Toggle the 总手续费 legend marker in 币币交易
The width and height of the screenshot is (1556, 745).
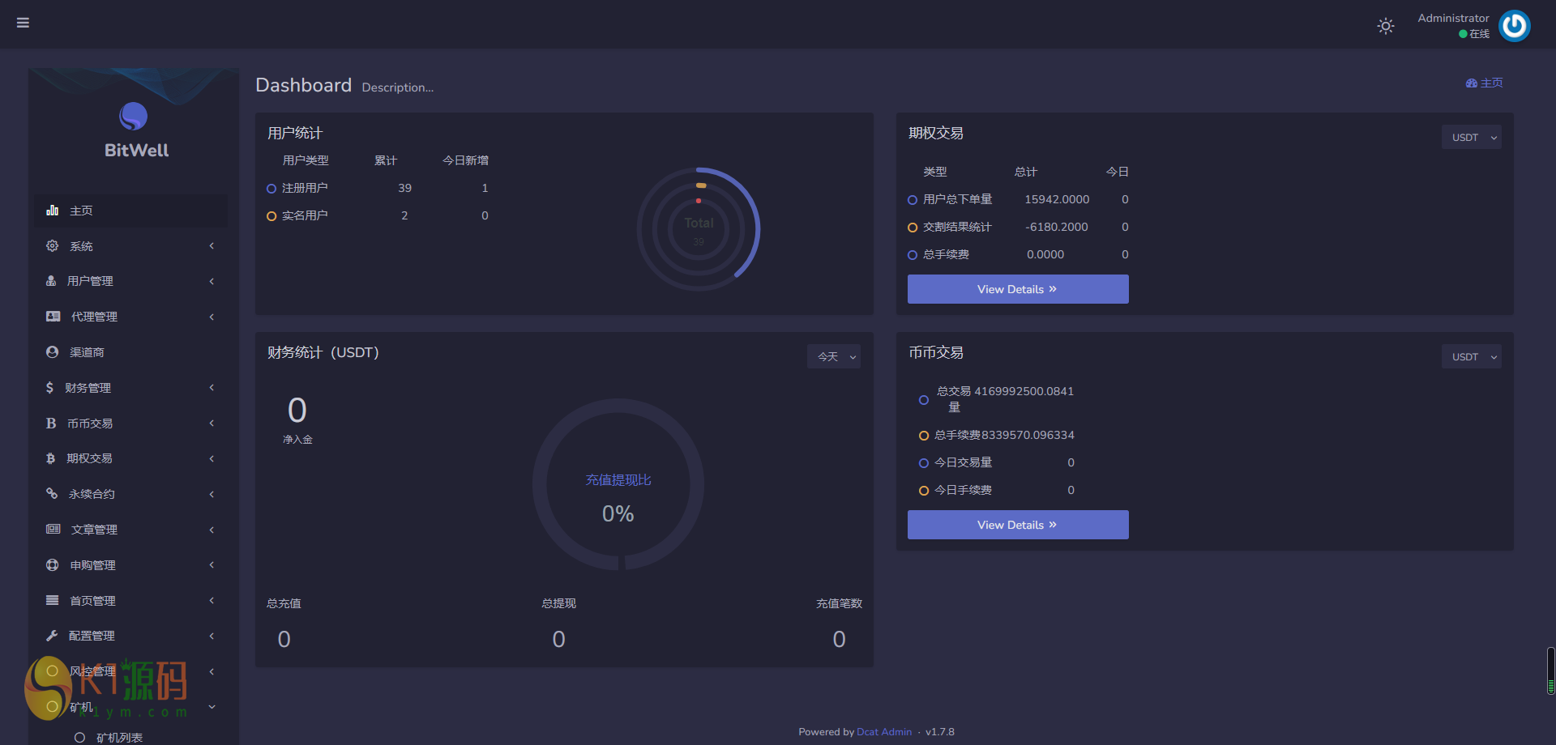pyautogui.click(x=924, y=436)
